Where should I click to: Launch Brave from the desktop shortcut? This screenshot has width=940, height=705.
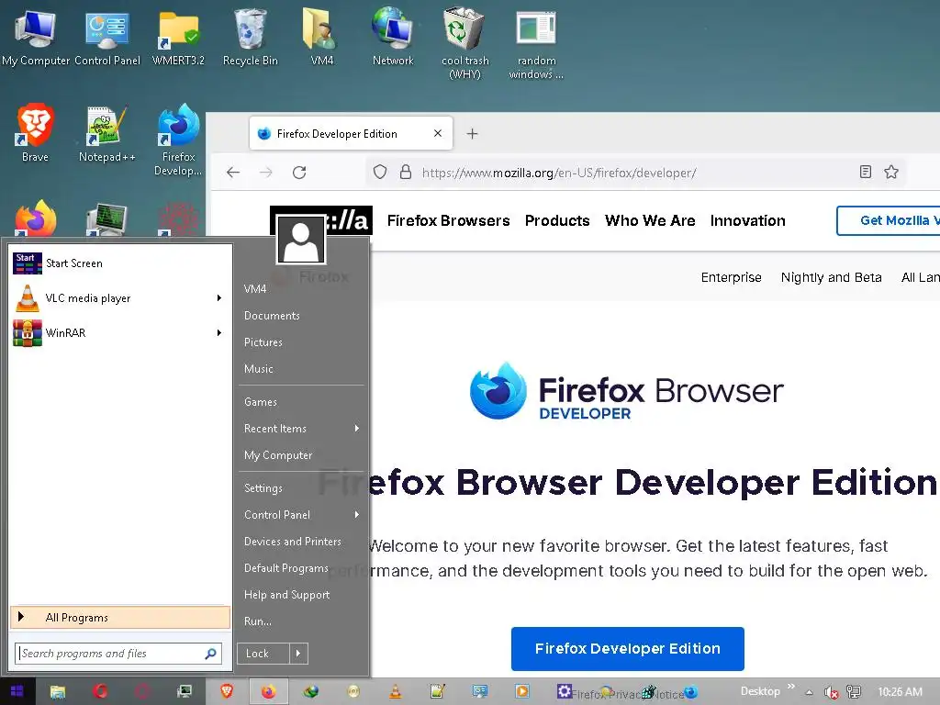tap(36, 133)
